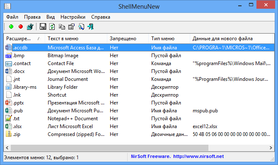278x165 pixels.
Task: Click the green Enable selected items icon
Action: (11, 27)
